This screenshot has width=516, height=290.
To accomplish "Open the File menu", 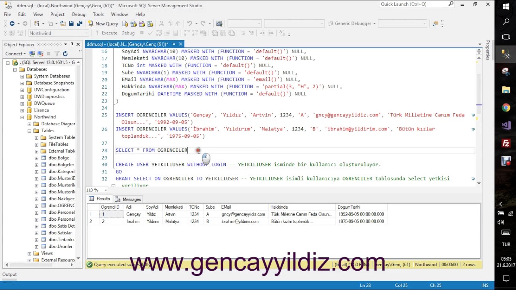I will tap(7, 14).
